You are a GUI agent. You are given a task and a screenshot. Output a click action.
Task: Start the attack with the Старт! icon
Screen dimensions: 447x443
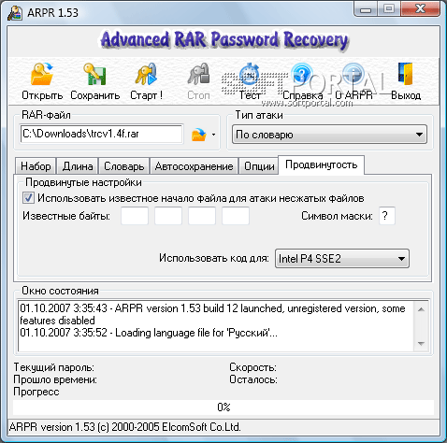(146, 74)
